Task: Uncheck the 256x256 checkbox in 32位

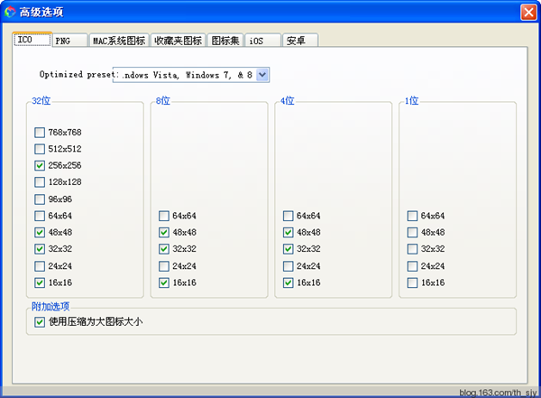Action: pos(40,166)
